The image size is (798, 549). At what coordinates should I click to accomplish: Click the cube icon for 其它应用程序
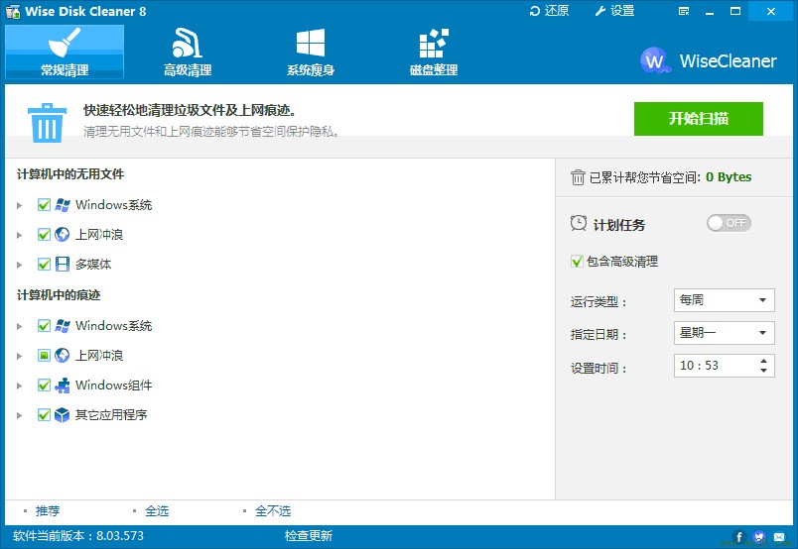pyautogui.click(x=63, y=415)
